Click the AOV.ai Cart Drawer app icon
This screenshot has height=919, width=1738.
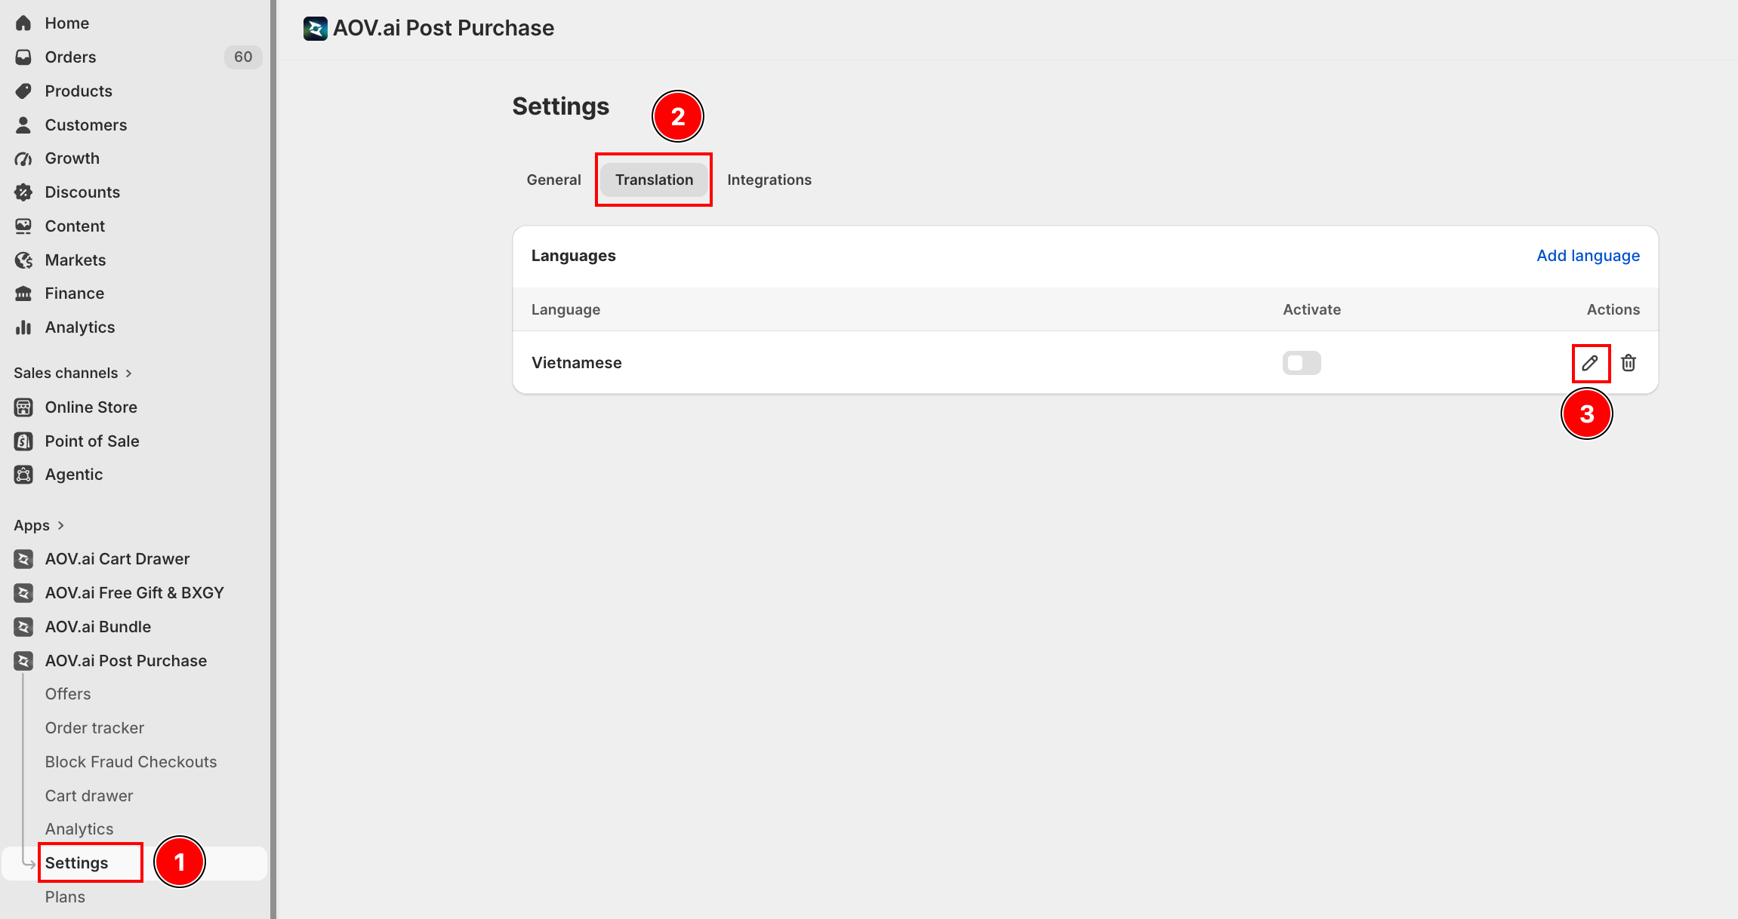[23, 559]
